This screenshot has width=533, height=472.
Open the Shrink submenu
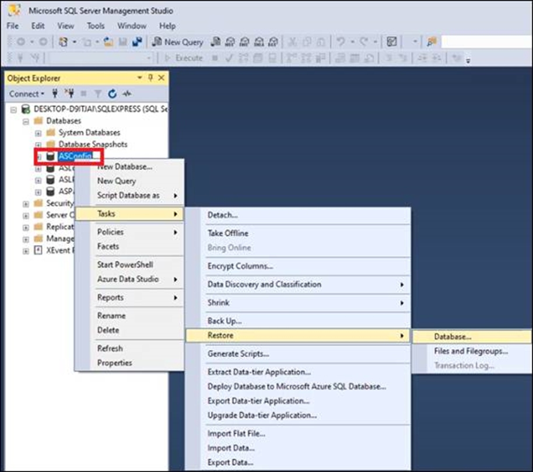coord(298,303)
